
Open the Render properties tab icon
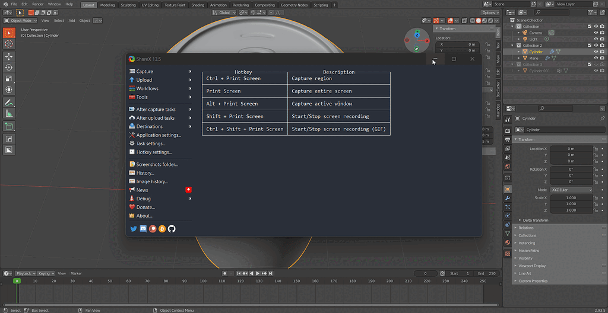(508, 130)
